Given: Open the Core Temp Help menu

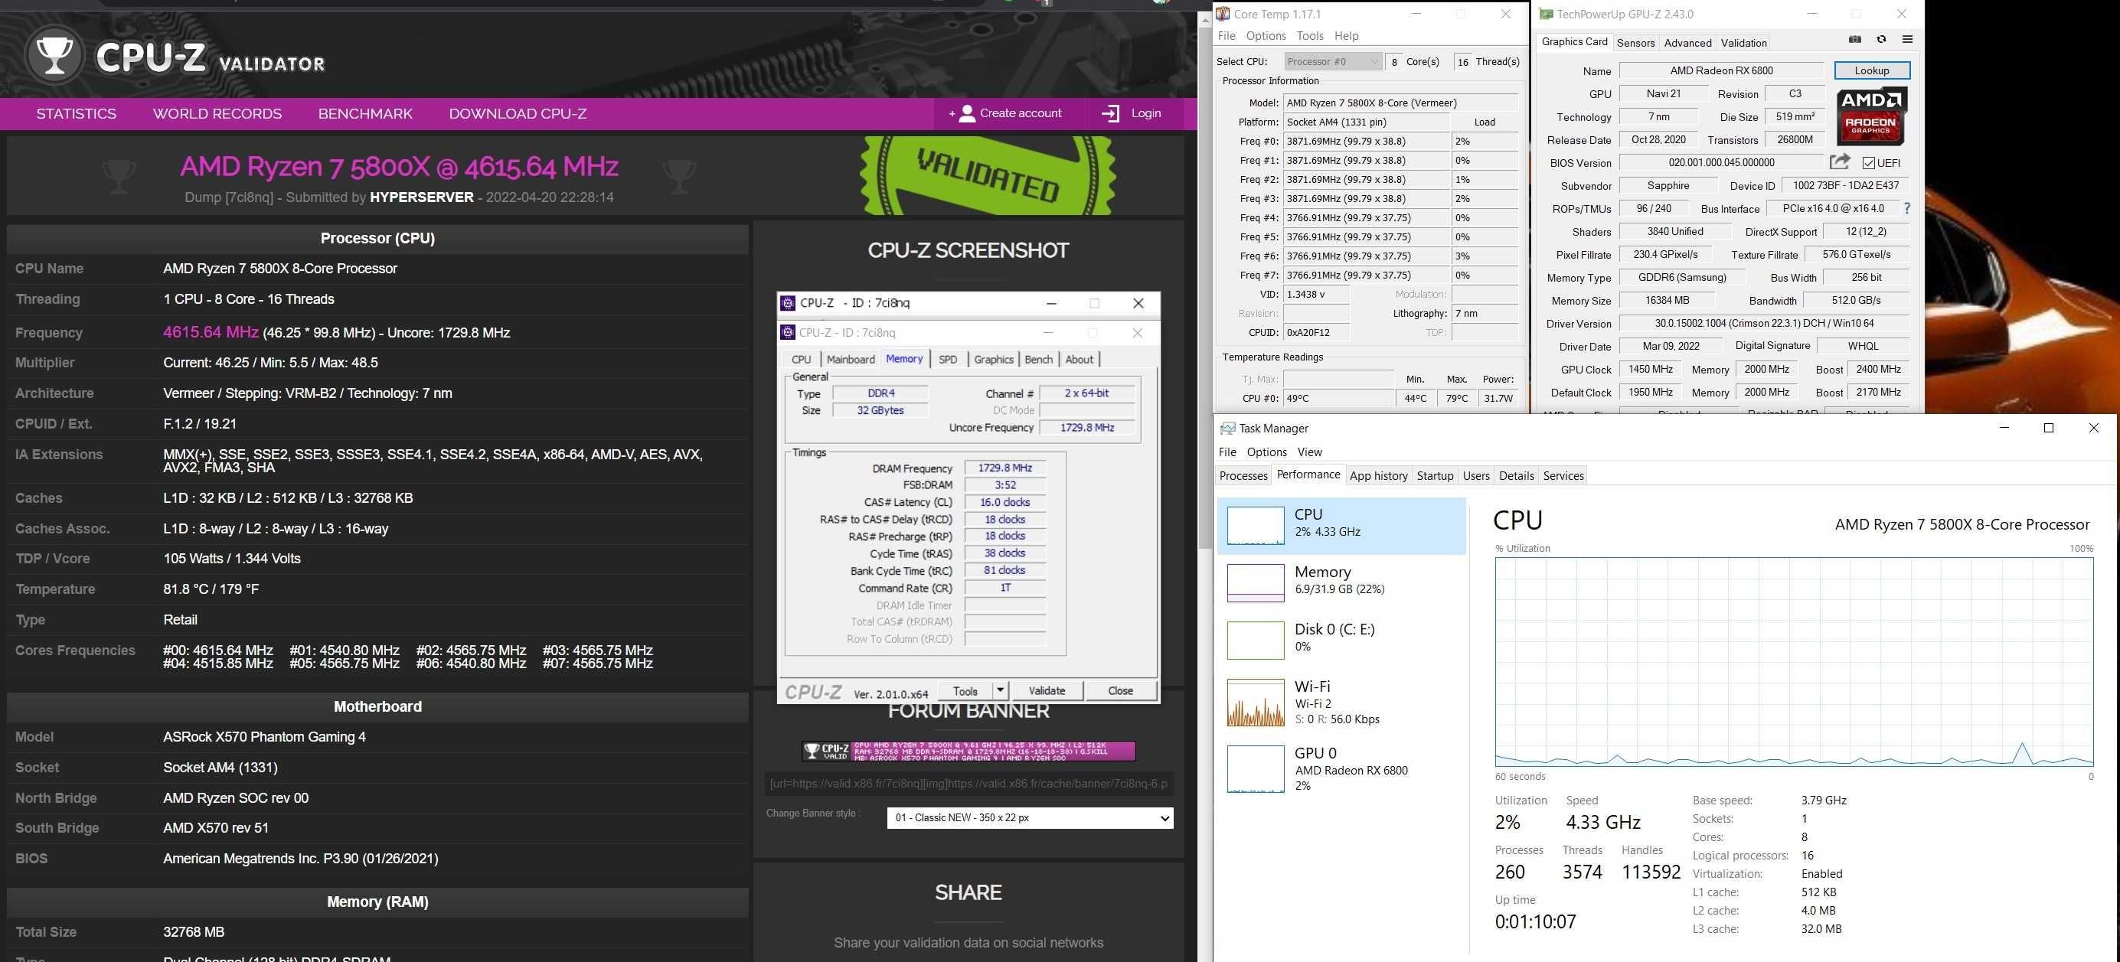Looking at the screenshot, I should tap(1347, 35).
